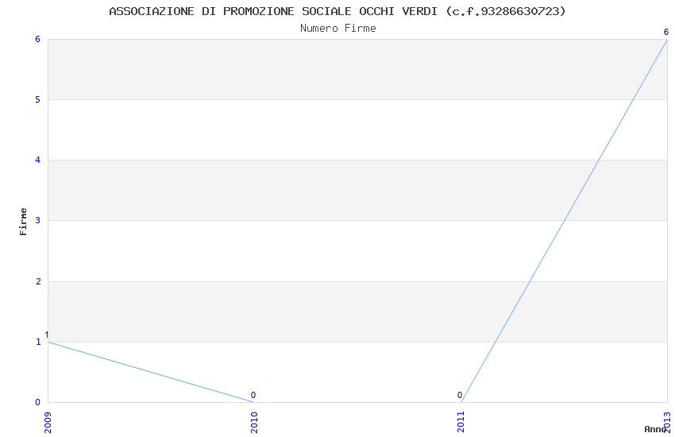Screen dimensions: 675x437
Task: Click the line segment descending from 2009 to 2010
Action: pyautogui.click(x=151, y=372)
